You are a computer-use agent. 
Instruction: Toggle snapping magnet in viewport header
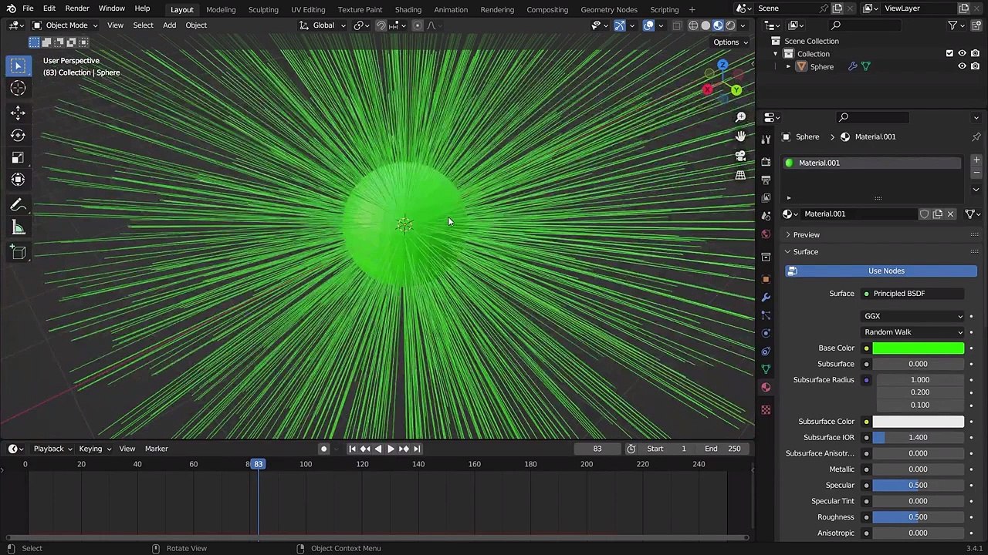(x=381, y=25)
